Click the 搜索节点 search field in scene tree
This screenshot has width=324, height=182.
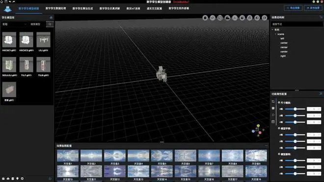(x=297, y=24)
